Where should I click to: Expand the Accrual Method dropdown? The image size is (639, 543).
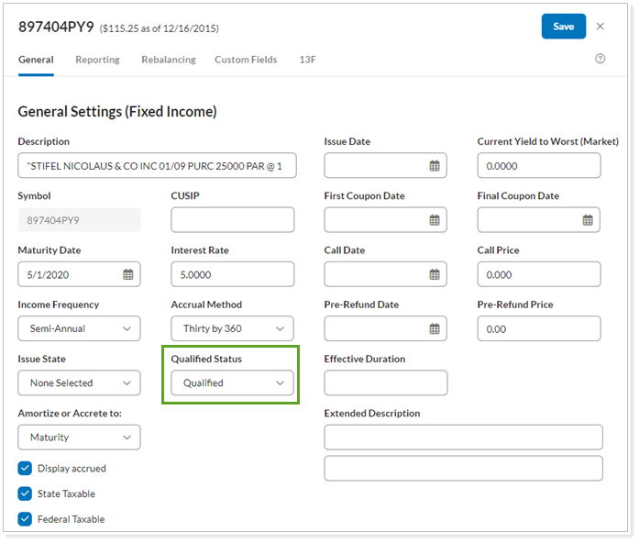point(233,328)
